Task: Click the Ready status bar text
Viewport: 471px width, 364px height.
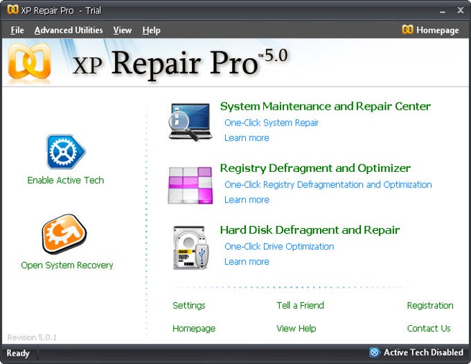Action: [x=18, y=353]
